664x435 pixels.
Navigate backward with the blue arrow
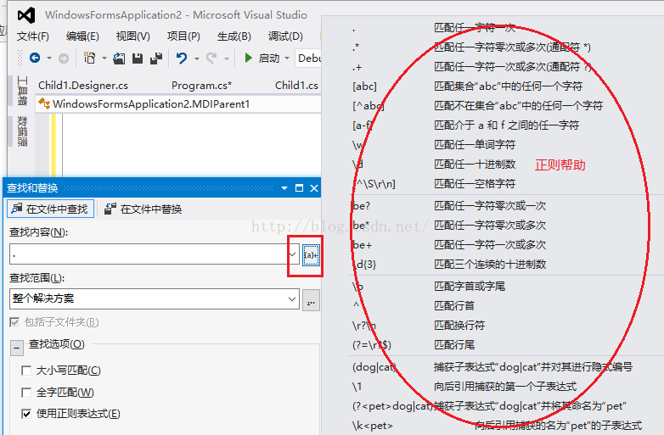click(35, 58)
